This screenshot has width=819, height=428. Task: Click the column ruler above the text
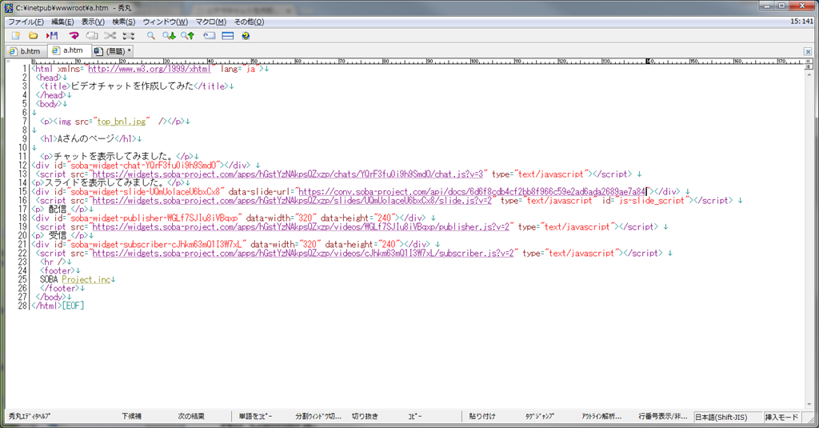417,61
